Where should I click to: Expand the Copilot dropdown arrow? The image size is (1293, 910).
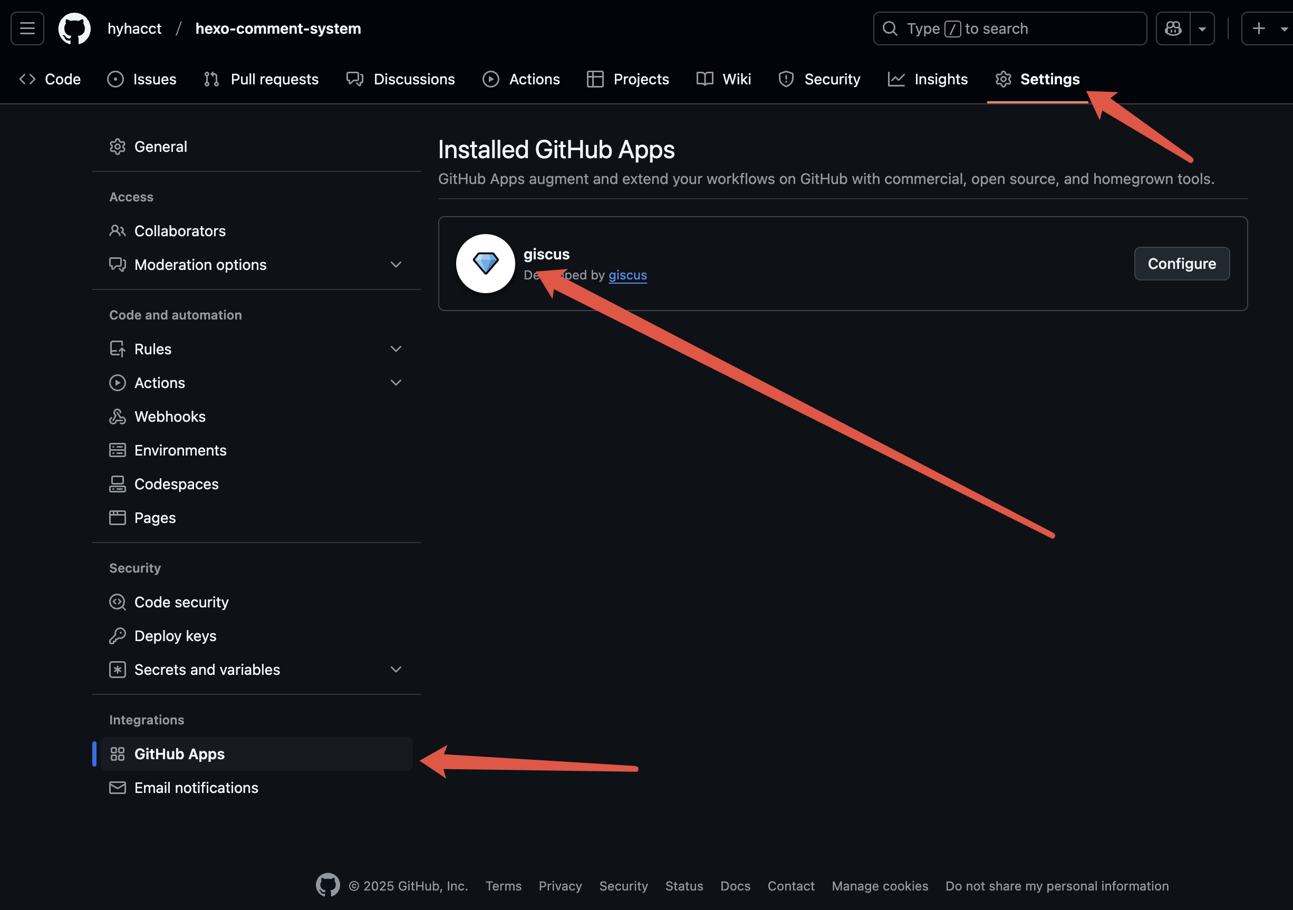1202,28
